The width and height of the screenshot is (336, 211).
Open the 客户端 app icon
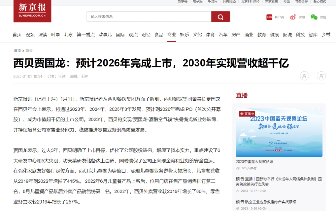[269, 17]
